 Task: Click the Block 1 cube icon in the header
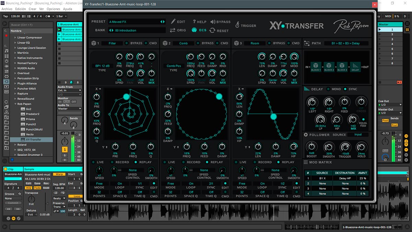pos(93,43)
